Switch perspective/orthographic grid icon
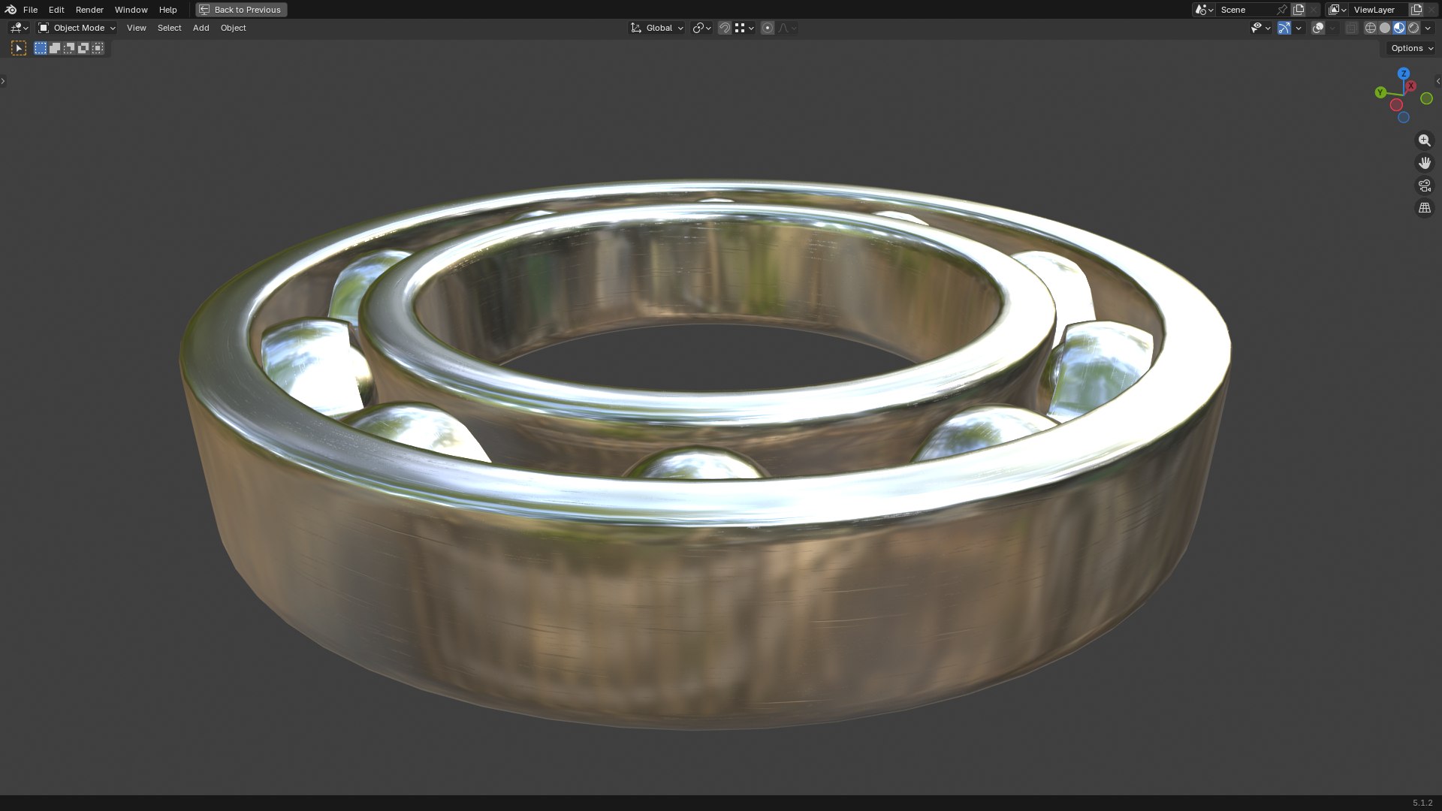 tap(1425, 208)
